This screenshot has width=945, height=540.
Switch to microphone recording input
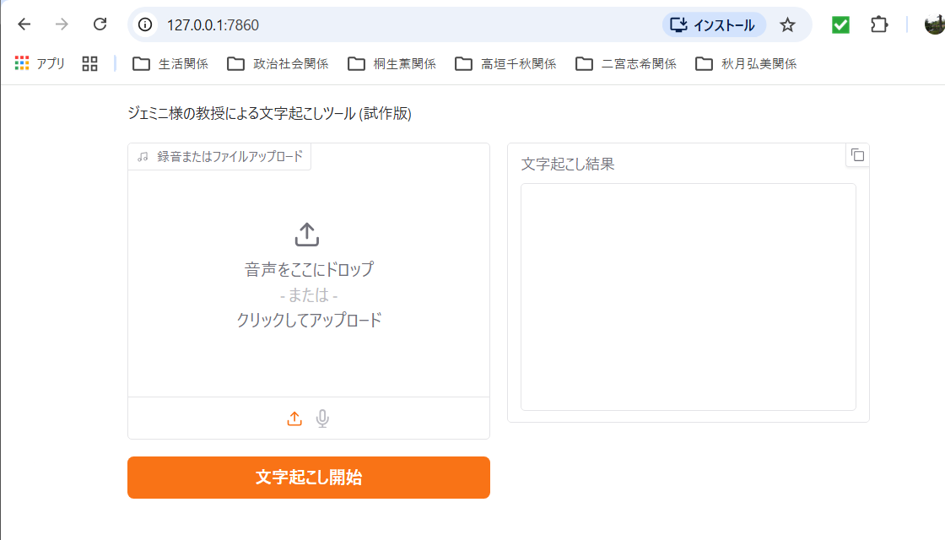322,418
